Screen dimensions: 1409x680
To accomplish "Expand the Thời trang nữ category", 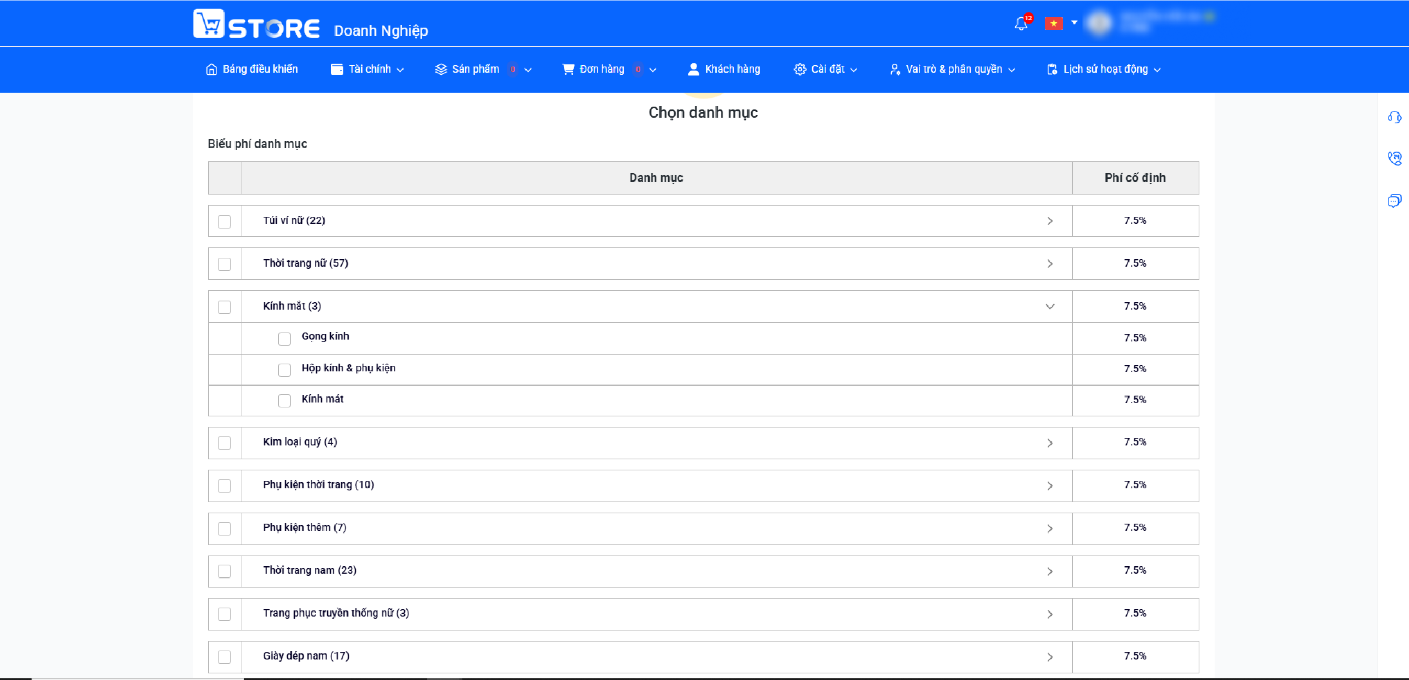I will coord(1049,264).
